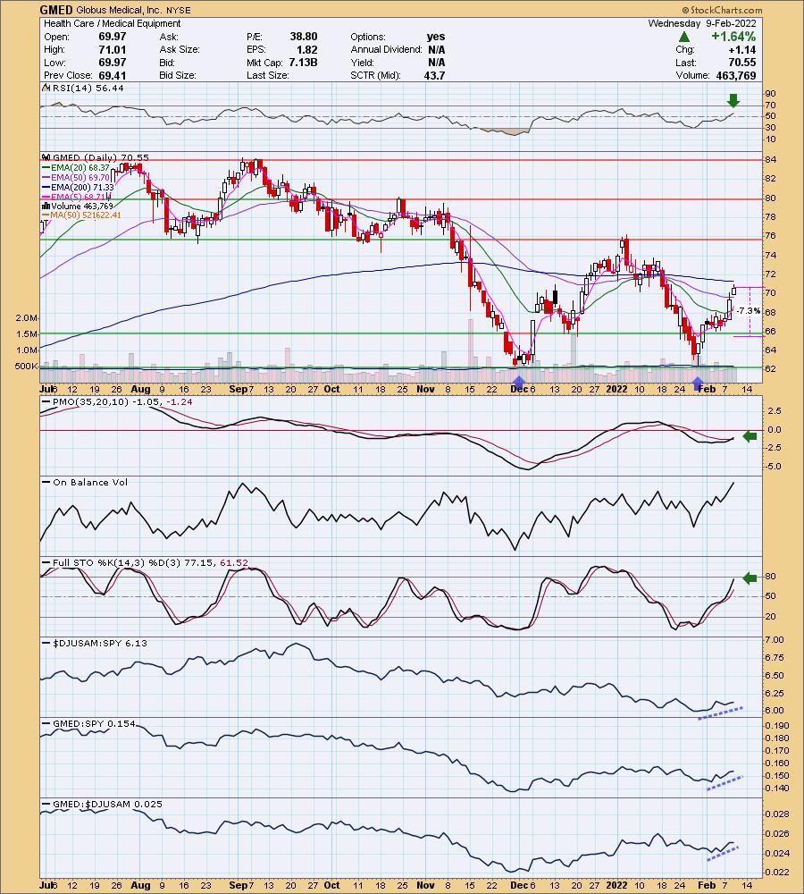Screen dimensions: 804x894
Task: Click the P/E ratio value 38.80
Action: coord(304,37)
